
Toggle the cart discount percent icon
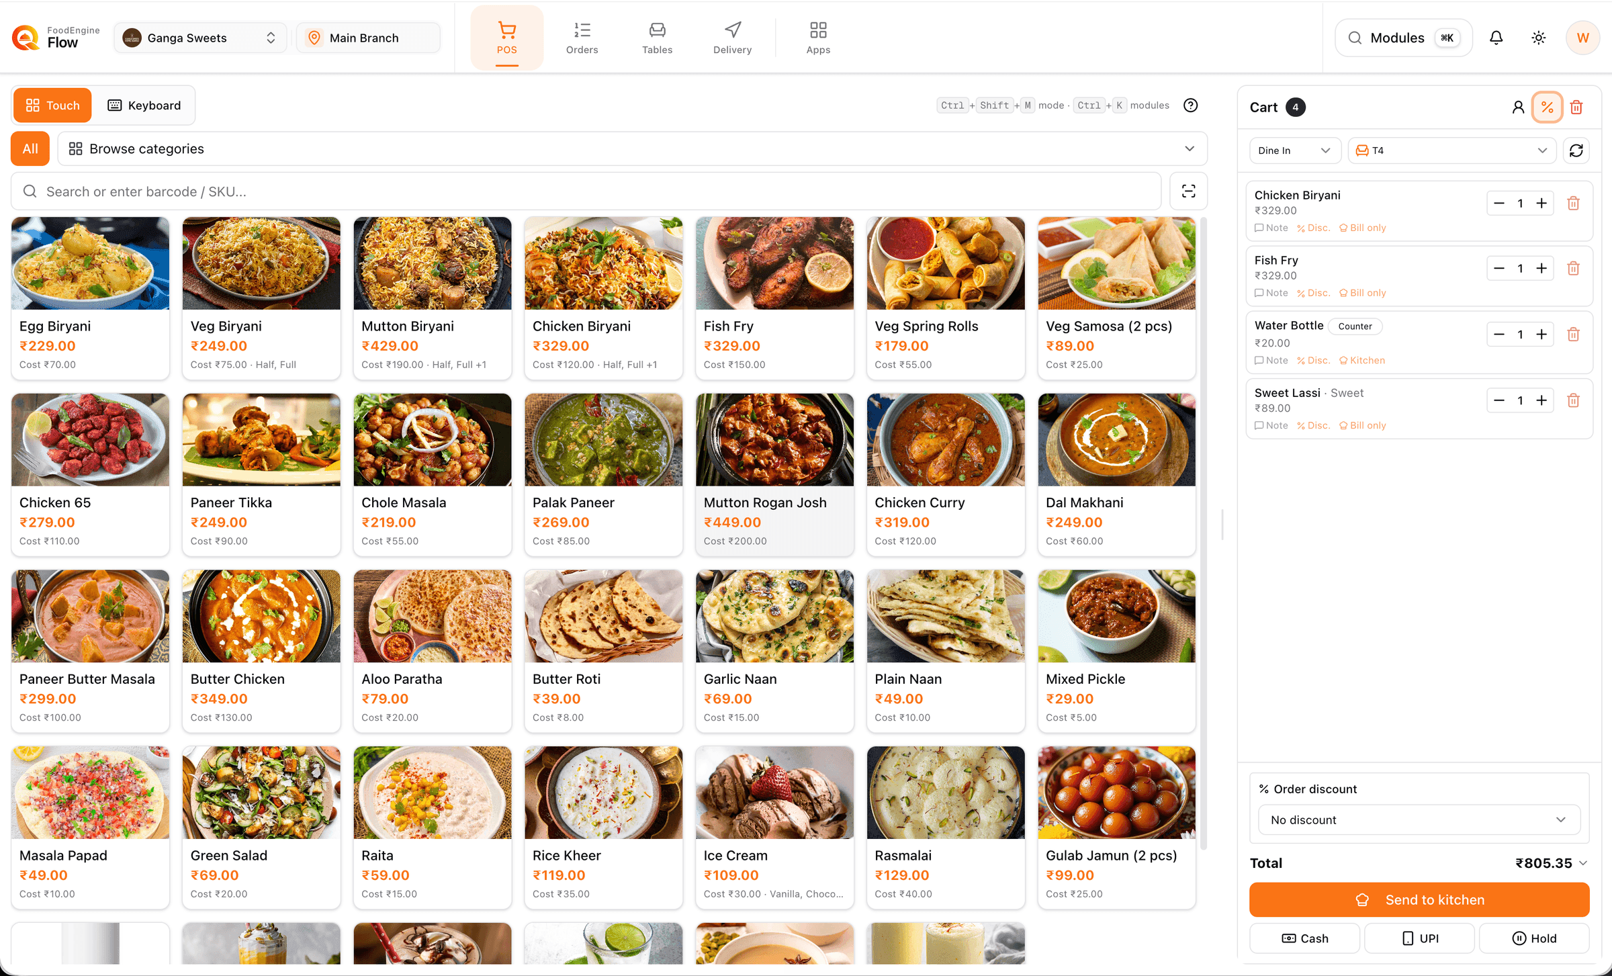pos(1547,107)
